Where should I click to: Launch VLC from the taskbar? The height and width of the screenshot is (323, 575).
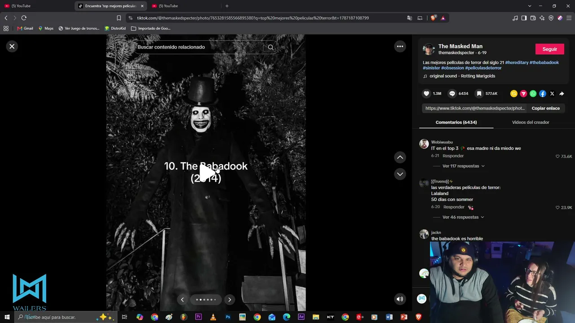click(213, 317)
